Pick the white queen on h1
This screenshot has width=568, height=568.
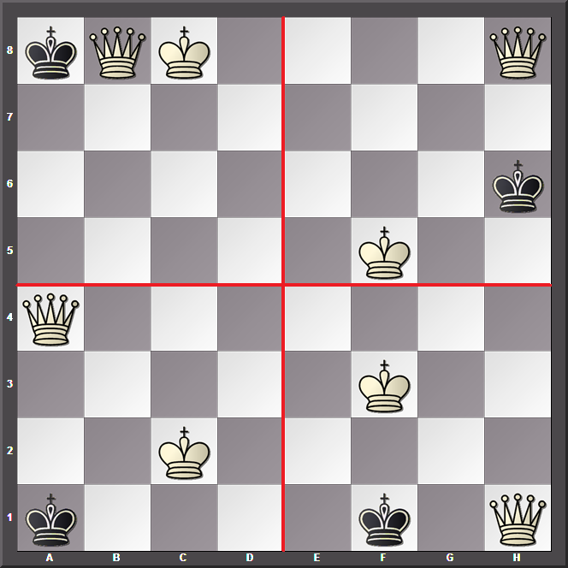point(518,518)
